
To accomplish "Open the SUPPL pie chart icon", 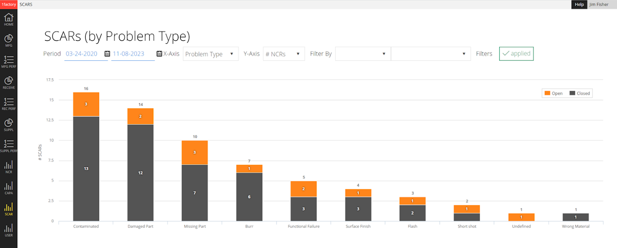I will [x=8, y=125].
